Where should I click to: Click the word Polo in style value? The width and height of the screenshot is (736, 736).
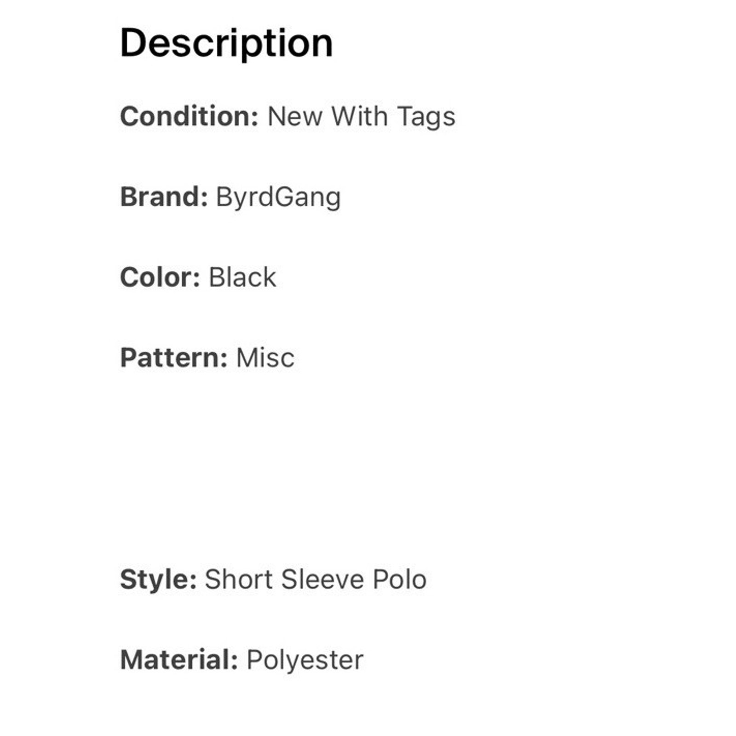point(400,579)
